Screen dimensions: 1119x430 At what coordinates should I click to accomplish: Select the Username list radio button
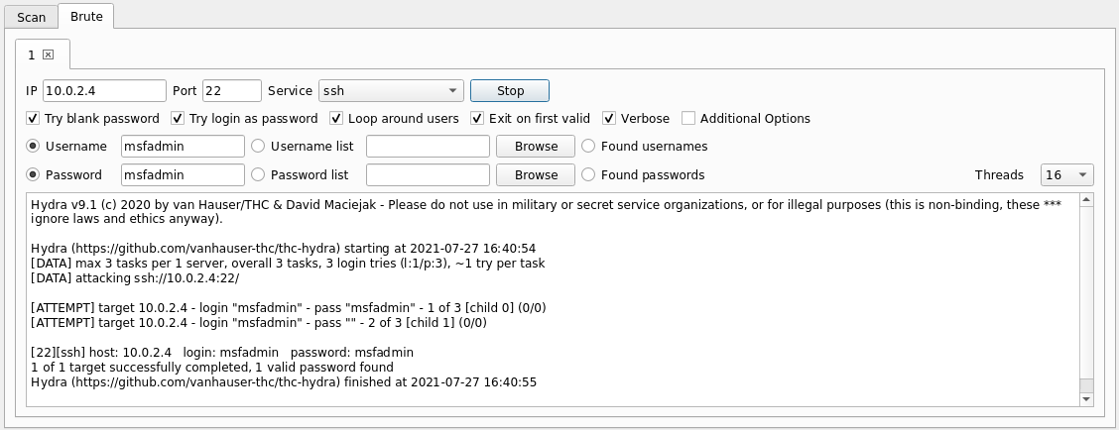259,147
